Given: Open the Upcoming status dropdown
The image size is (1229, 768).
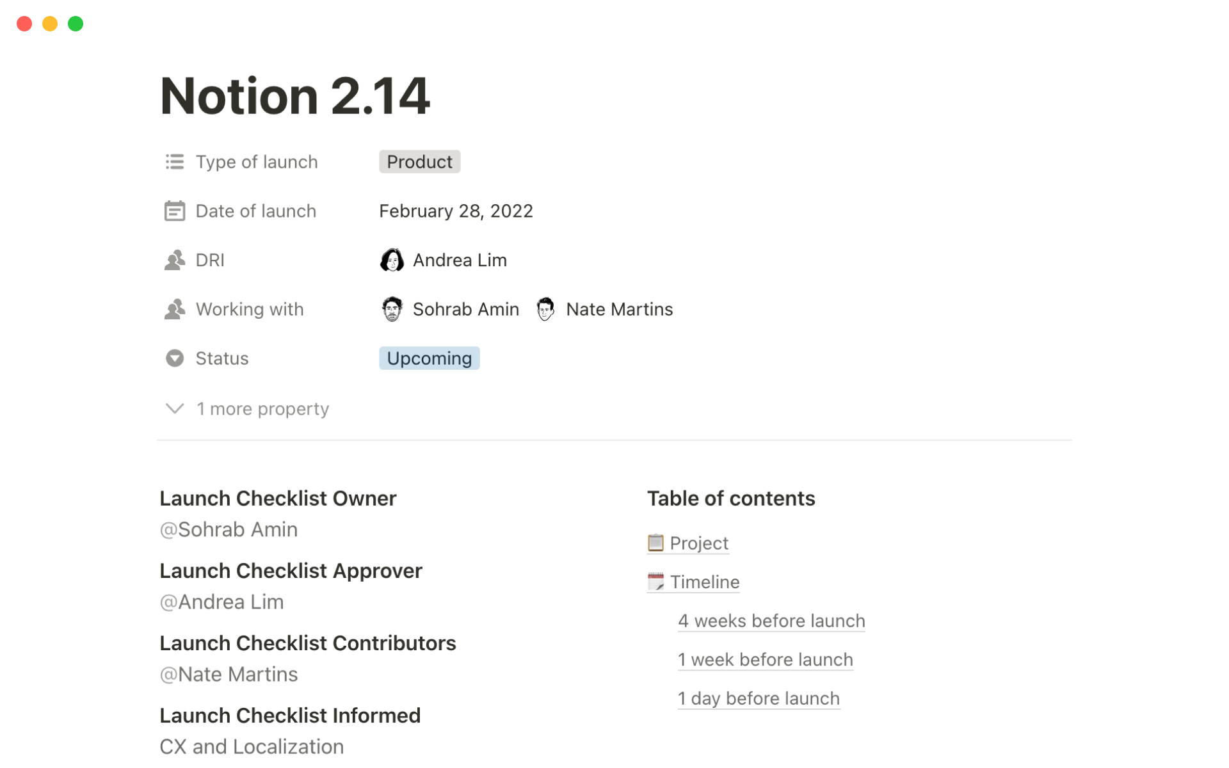Looking at the screenshot, I should pos(429,358).
